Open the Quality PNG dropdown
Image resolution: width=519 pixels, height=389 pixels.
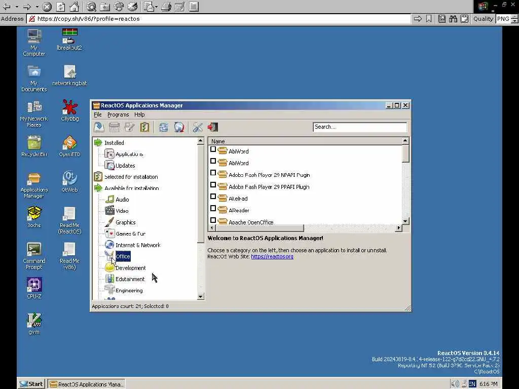pyautogui.click(x=514, y=19)
